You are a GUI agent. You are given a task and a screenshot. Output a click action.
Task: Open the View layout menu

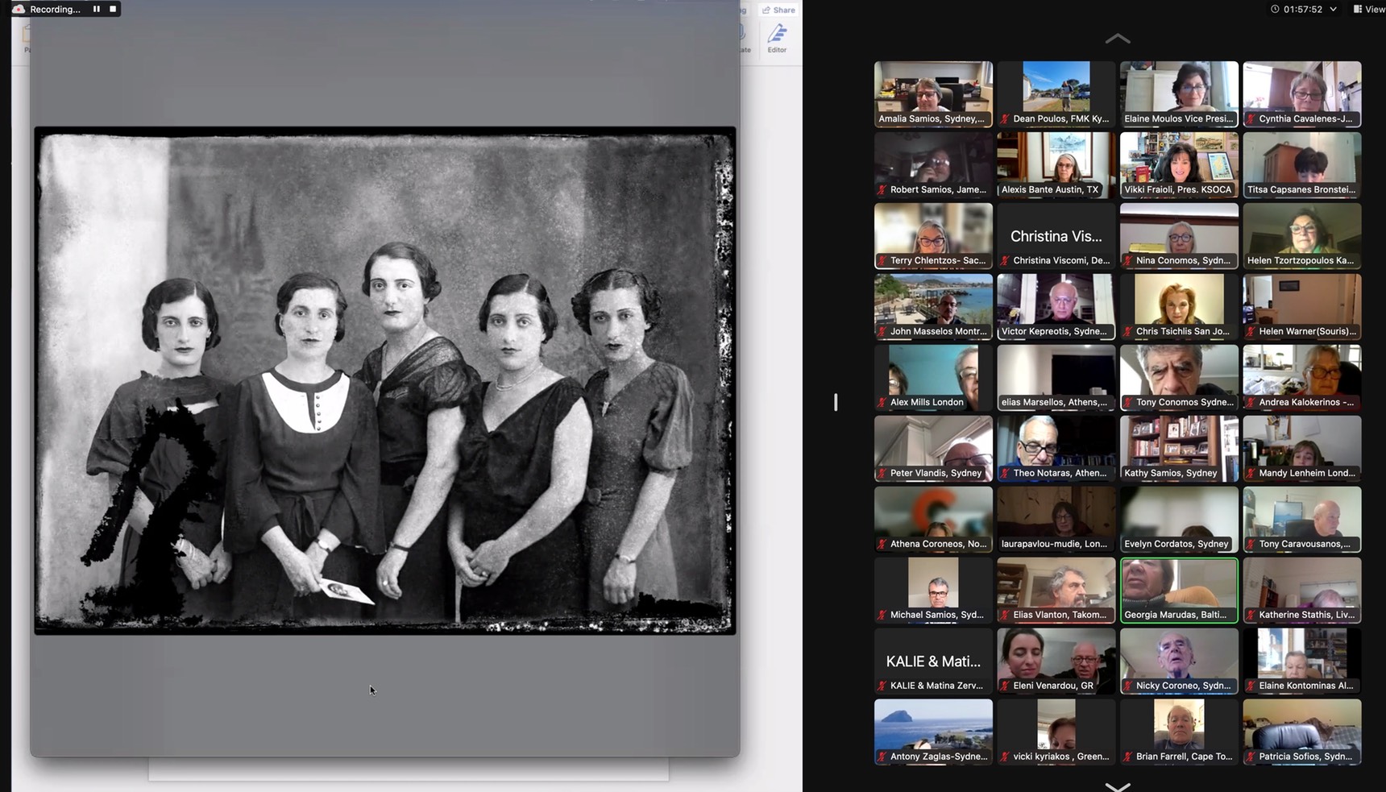click(1368, 10)
